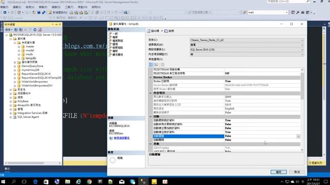Click the confirm button in tempdb dialog
This screenshot has width=330, height=185.
coord(278,172)
